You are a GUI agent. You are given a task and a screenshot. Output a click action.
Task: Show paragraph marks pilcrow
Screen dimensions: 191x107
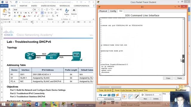coord(57,16)
